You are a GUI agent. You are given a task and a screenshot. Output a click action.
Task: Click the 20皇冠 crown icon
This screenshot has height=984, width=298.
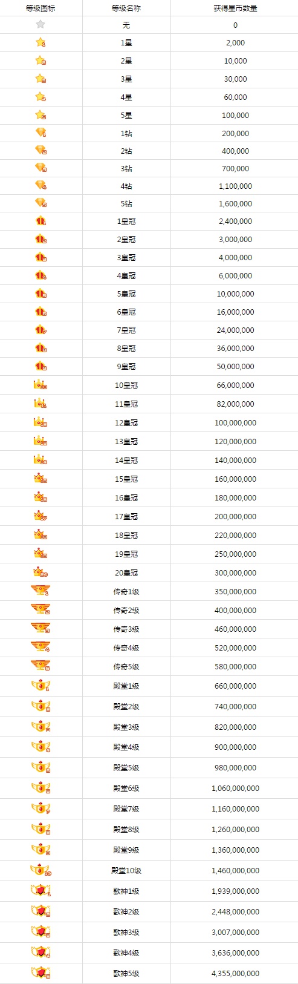pyautogui.click(x=40, y=572)
